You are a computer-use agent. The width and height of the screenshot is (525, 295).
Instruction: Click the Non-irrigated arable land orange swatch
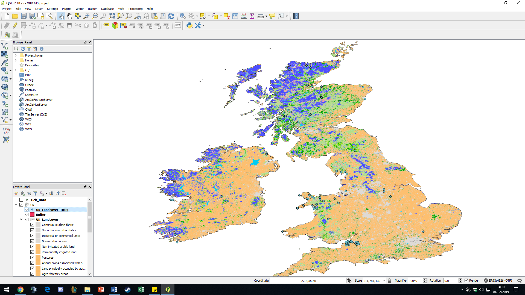click(38, 247)
